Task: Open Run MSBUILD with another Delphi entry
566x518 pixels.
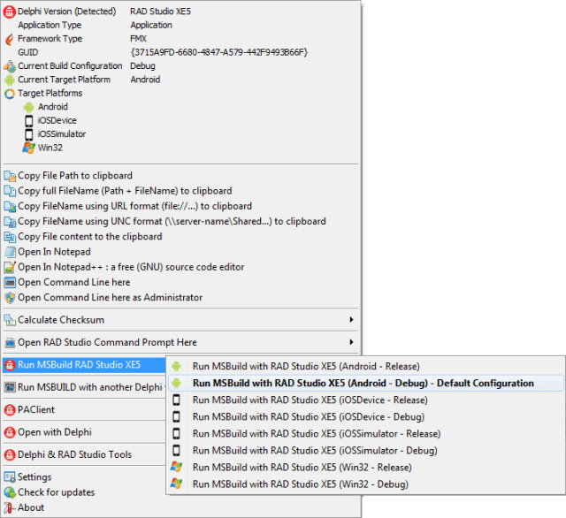Action: point(84,387)
